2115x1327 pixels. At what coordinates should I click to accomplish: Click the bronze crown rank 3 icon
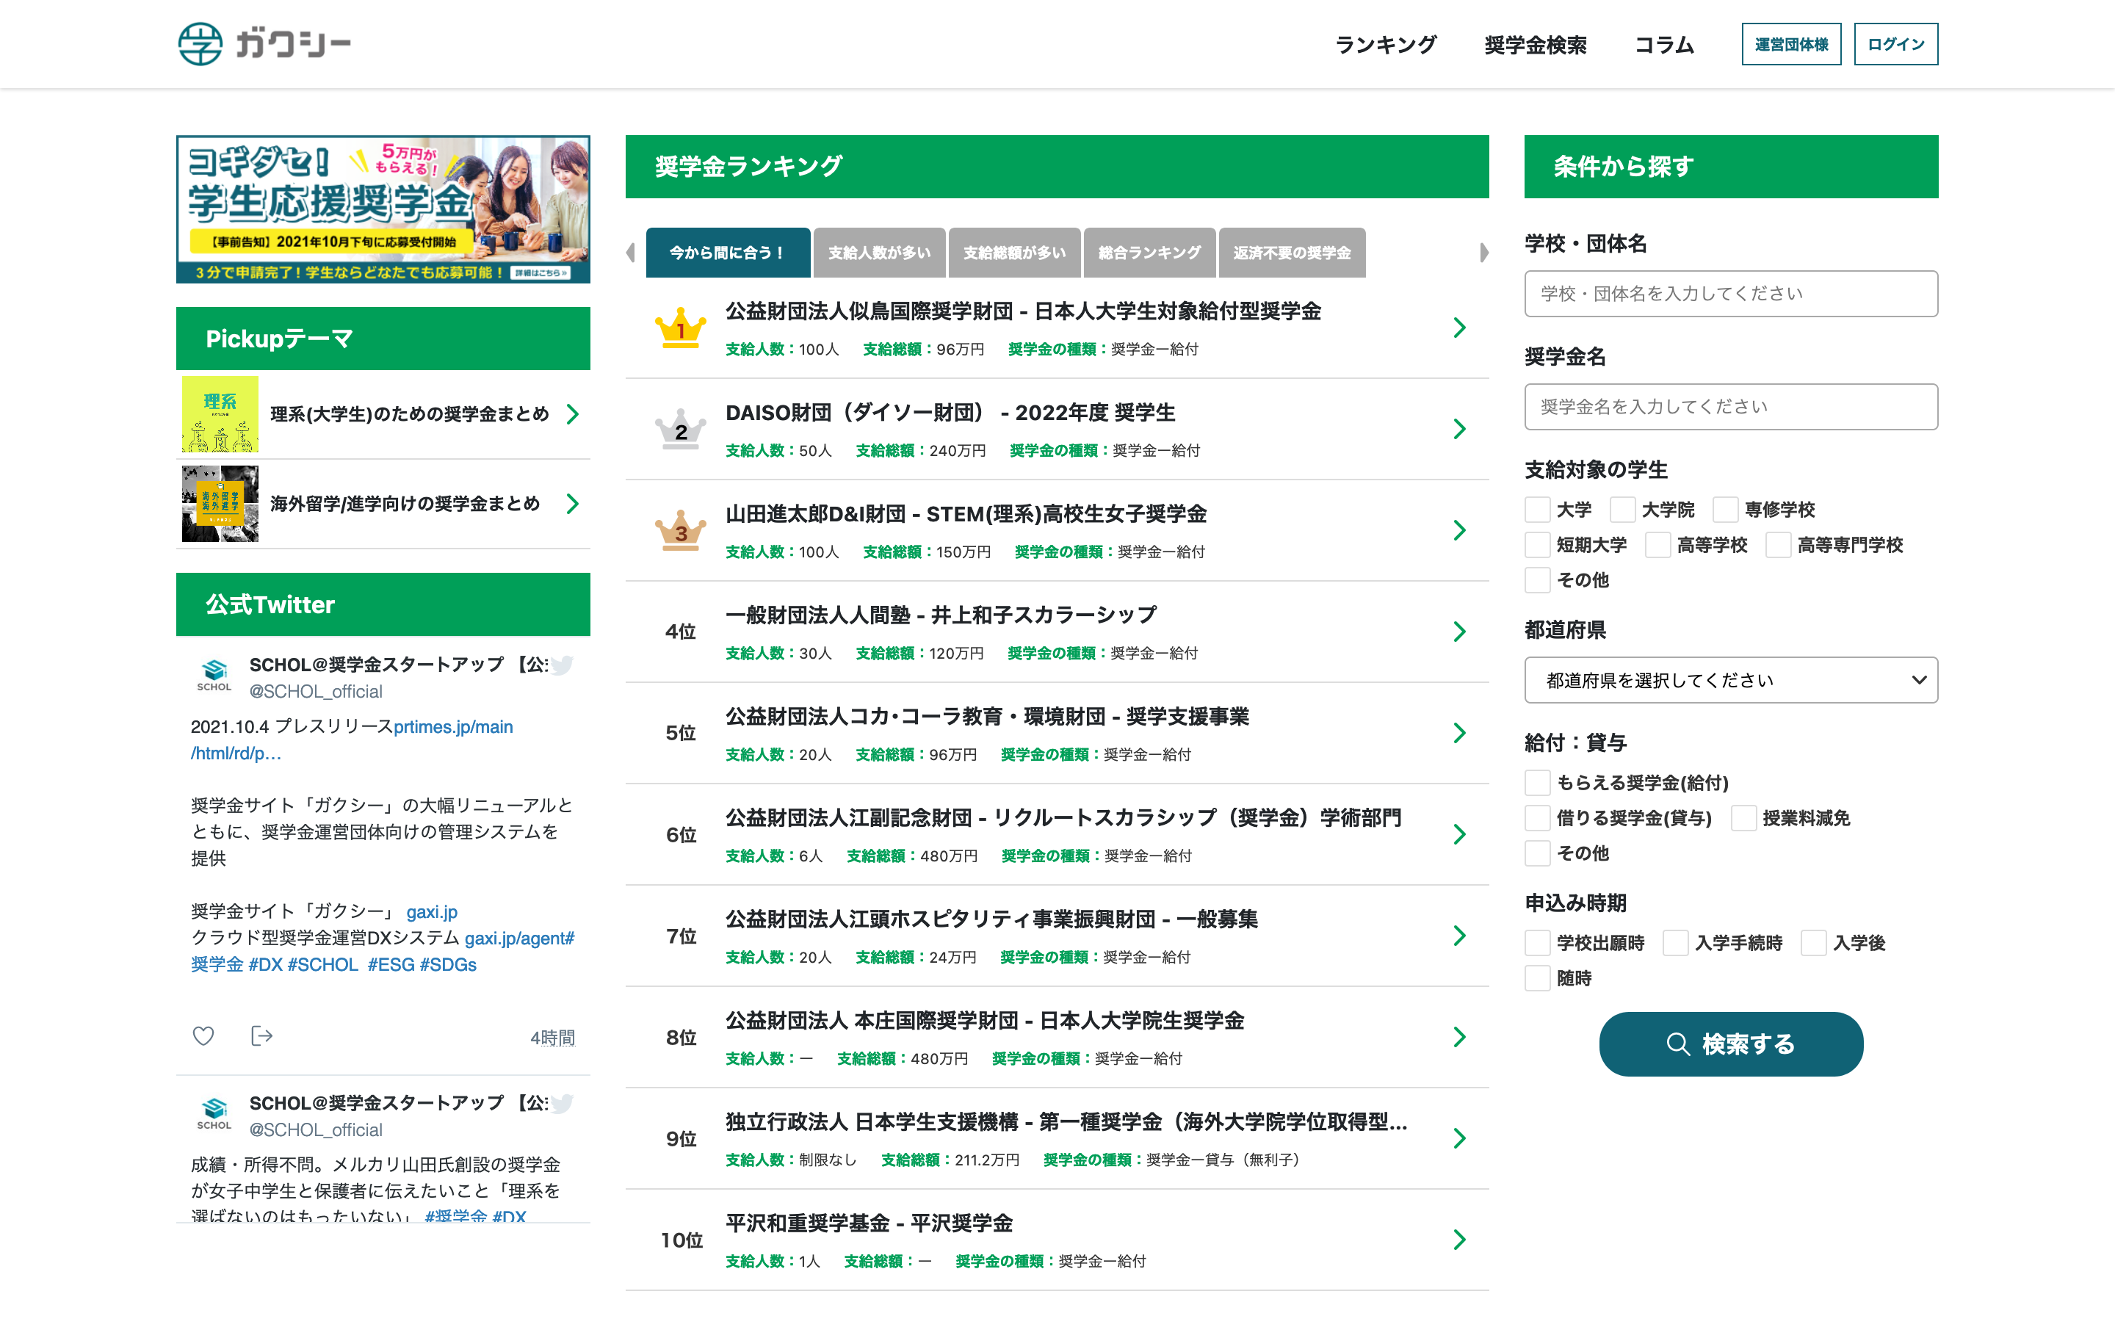[x=680, y=531]
